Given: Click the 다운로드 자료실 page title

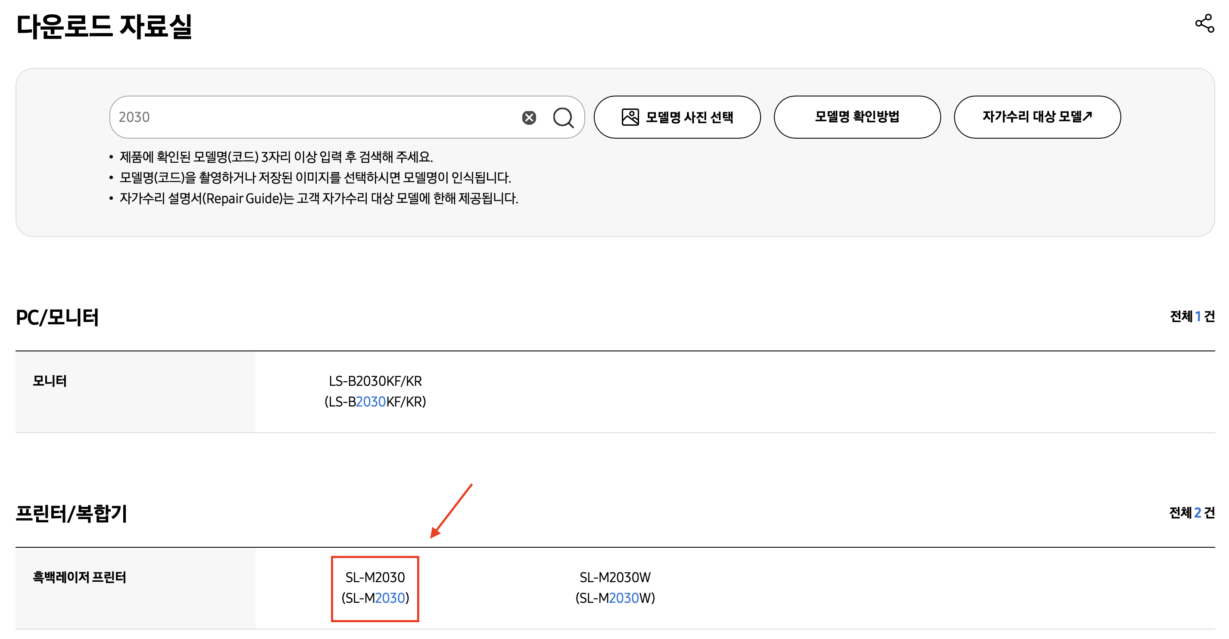Looking at the screenshot, I should (x=104, y=26).
